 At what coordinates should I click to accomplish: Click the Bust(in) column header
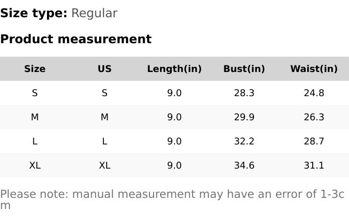(x=244, y=69)
